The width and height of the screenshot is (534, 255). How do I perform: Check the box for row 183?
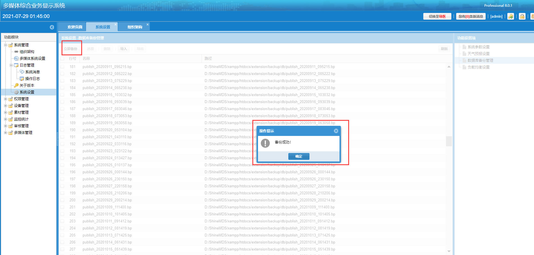pyautogui.click(x=62, y=81)
